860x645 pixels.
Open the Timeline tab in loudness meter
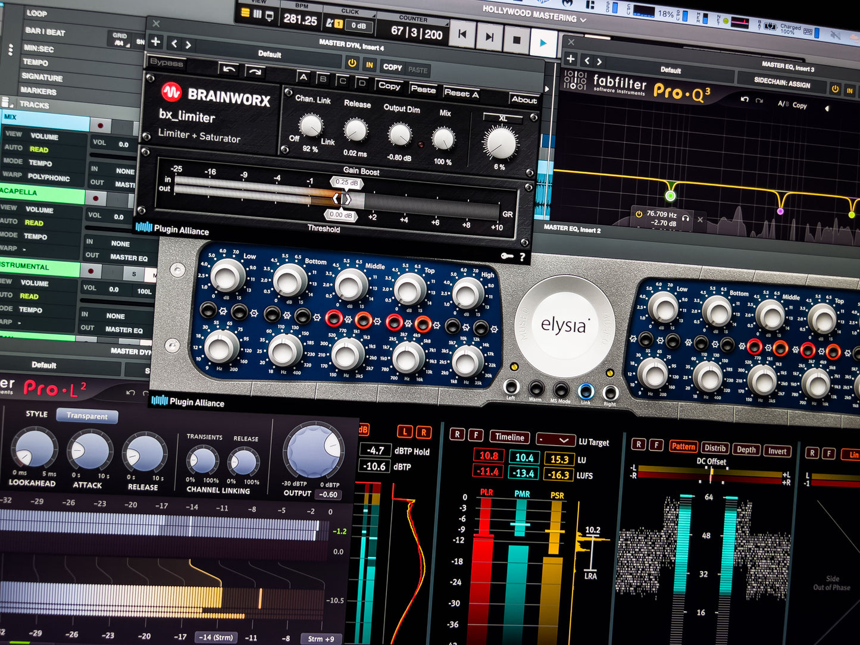pos(509,437)
